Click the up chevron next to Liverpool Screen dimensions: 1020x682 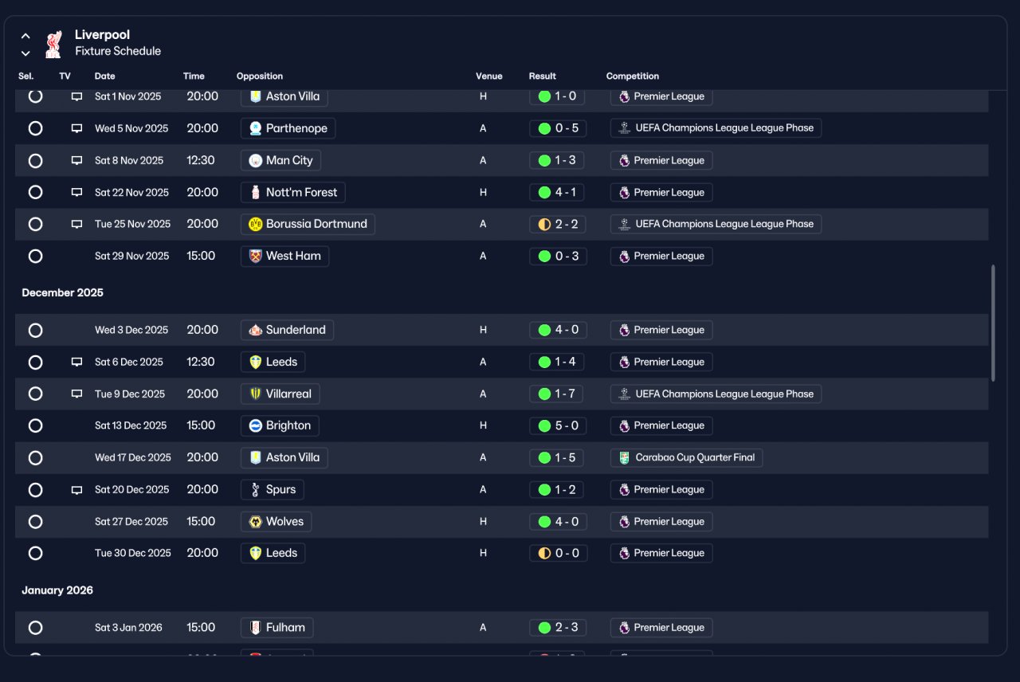tap(25, 36)
